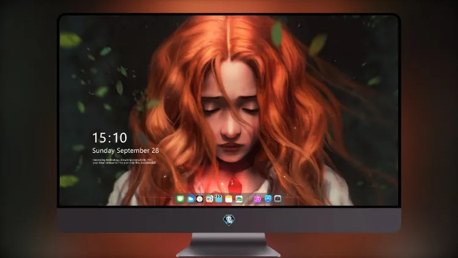Open the yellow Notes app icon
This screenshot has height=258, width=458.
tap(229, 199)
